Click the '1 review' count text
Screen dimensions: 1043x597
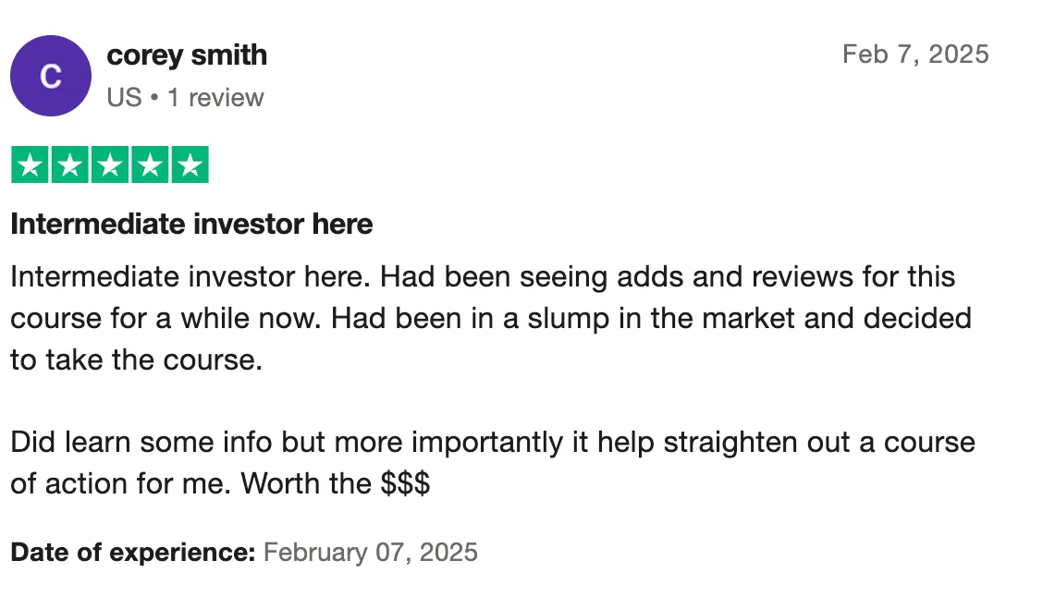pos(215,98)
